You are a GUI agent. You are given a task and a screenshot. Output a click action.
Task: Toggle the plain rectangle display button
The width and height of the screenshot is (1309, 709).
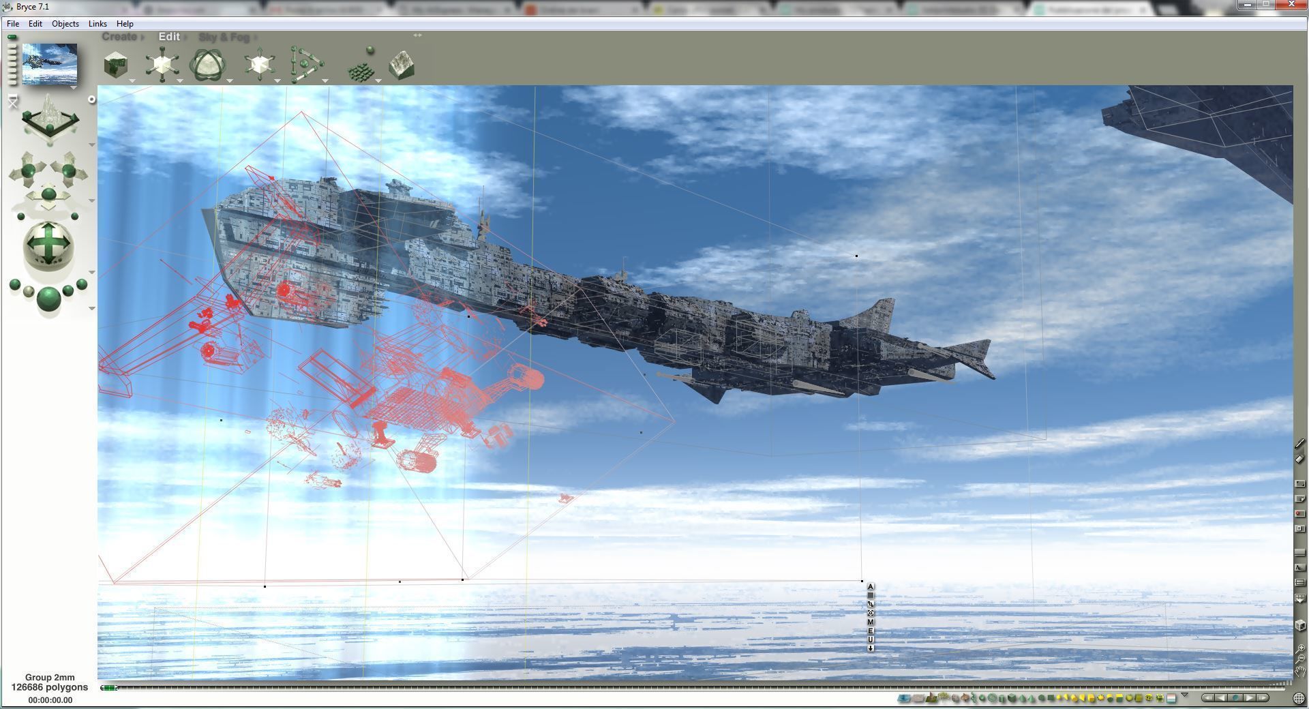pos(1300,483)
